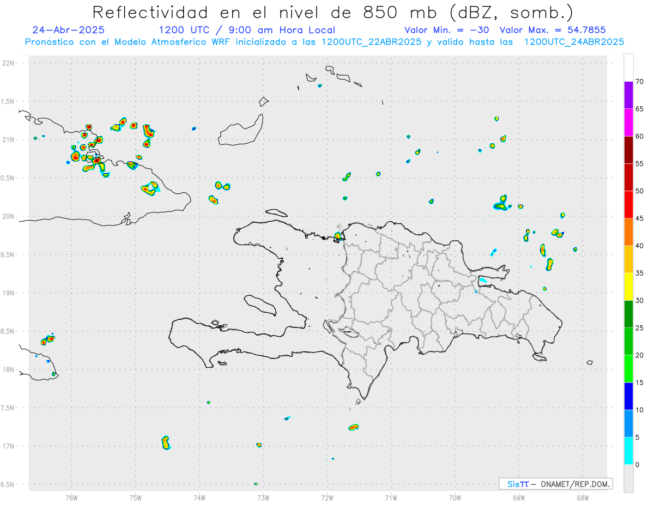Pick the purple 65–70 dBZ legend swatch
Viewport: 654px width, 505px height.
(628, 95)
